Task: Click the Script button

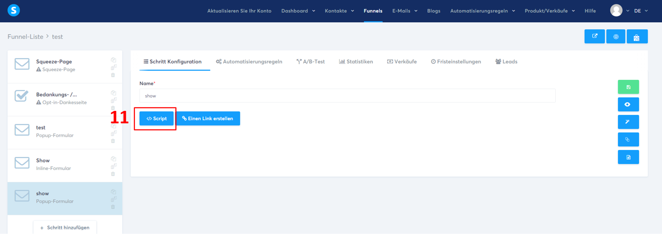Action: click(x=157, y=118)
